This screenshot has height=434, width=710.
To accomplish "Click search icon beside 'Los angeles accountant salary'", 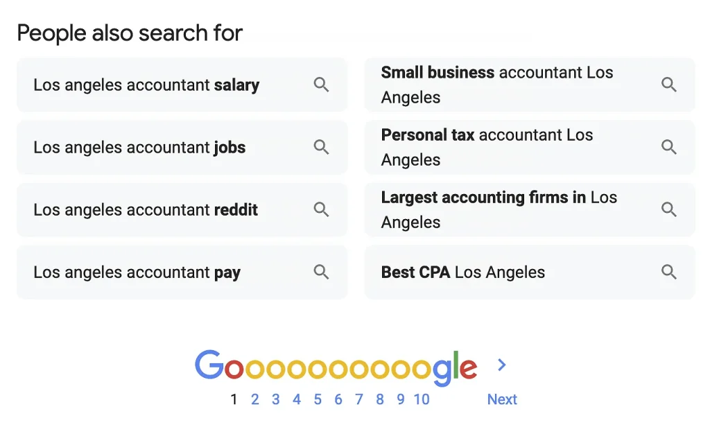I will tap(321, 85).
